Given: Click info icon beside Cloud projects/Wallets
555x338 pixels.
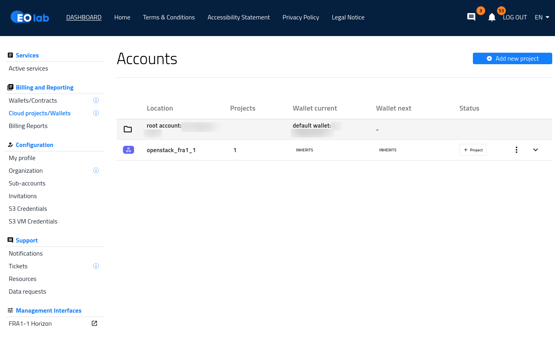Looking at the screenshot, I should click(x=96, y=113).
